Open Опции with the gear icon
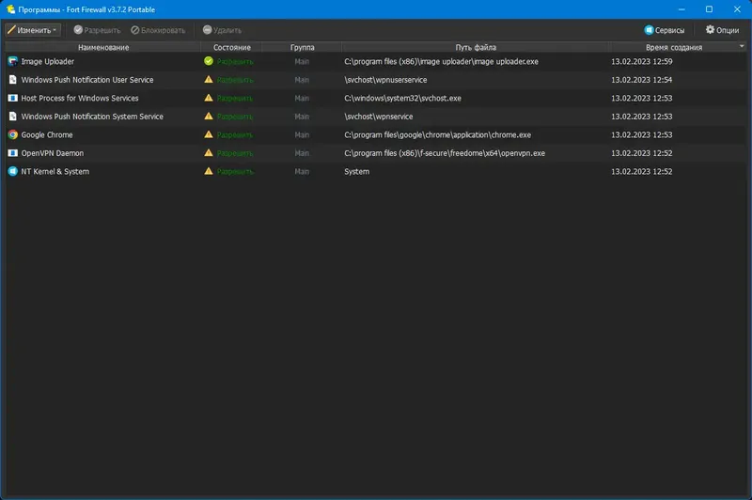This screenshot has width=752, height=500. point(722,30)
